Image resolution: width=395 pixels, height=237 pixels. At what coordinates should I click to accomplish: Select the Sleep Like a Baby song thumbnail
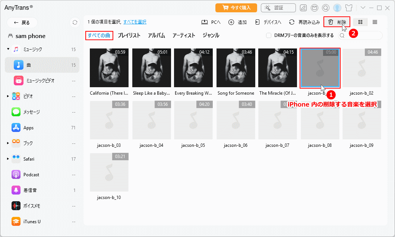pos(151,68)
